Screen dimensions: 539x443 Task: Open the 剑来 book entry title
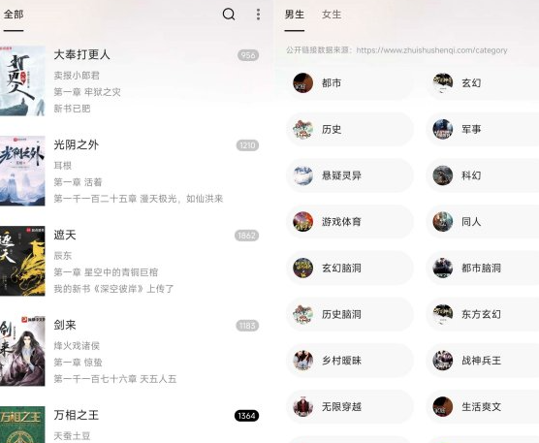tap(65, 325)
